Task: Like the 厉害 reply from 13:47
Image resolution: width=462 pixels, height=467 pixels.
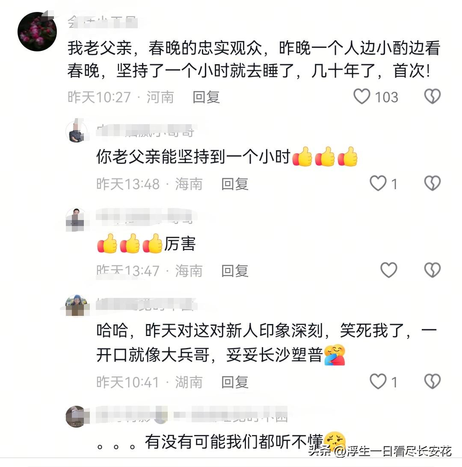Action: click(x=389, y=270)
